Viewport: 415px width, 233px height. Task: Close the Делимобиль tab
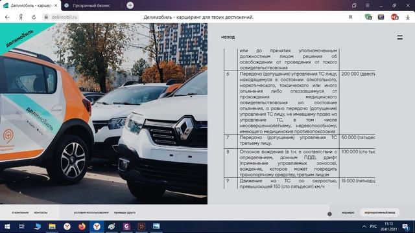pyautogui.click(x=56, y=6)
